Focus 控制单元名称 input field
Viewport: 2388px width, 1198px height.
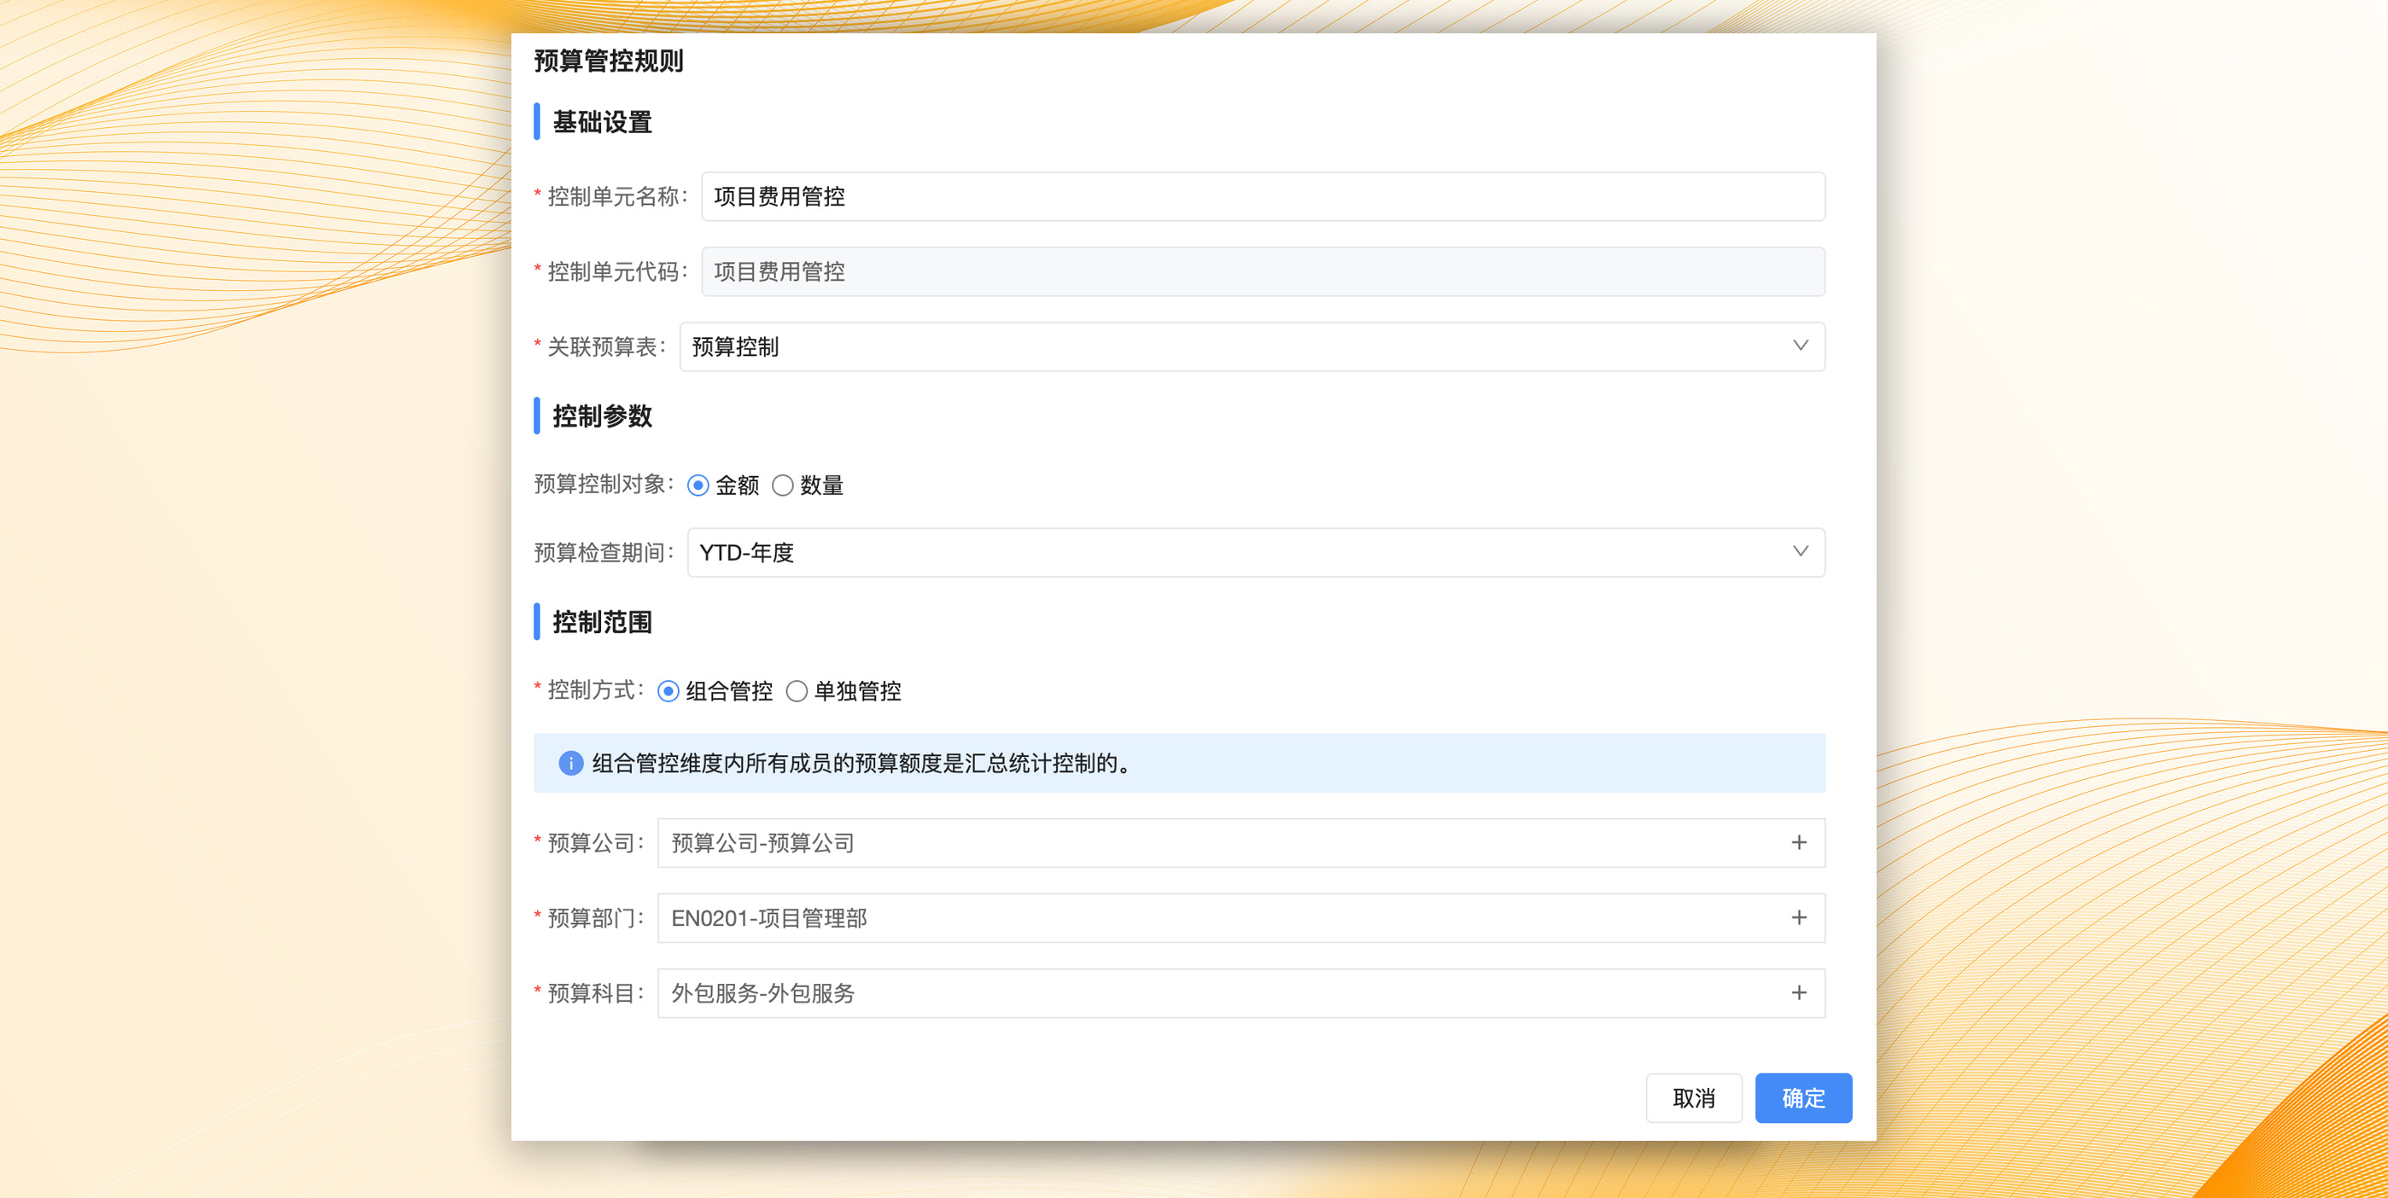point(1263,196)
